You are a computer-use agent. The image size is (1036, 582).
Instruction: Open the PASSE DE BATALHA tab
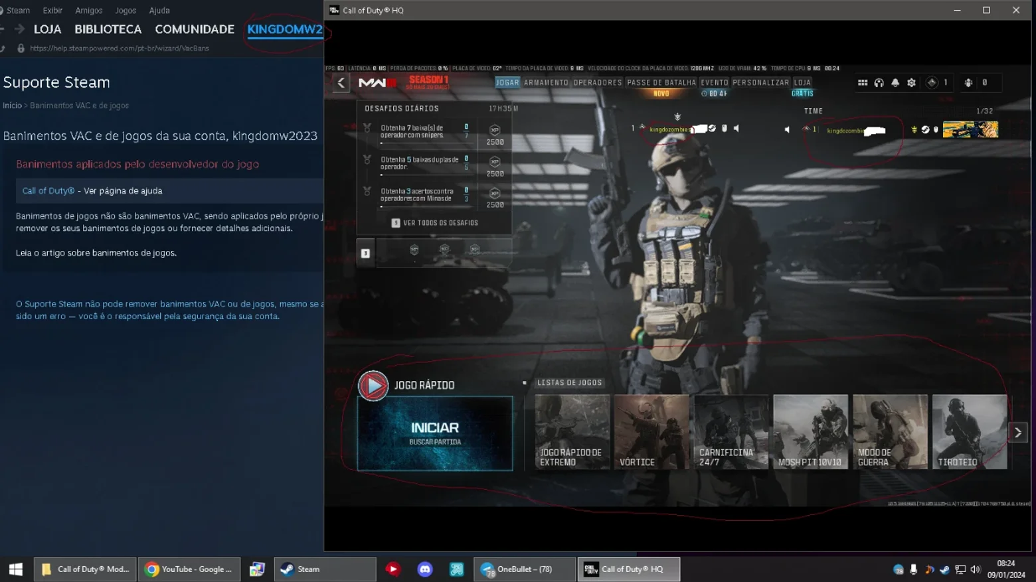pyautogui.click(x=661, y=83)
